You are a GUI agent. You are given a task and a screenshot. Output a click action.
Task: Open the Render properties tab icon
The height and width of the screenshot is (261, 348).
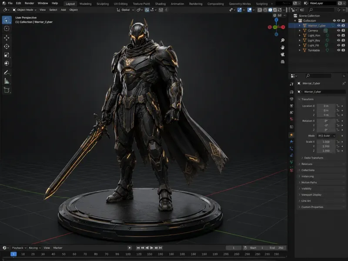[x=291, y=92]
